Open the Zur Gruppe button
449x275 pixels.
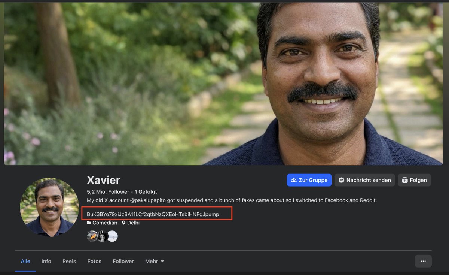(309, 180)
